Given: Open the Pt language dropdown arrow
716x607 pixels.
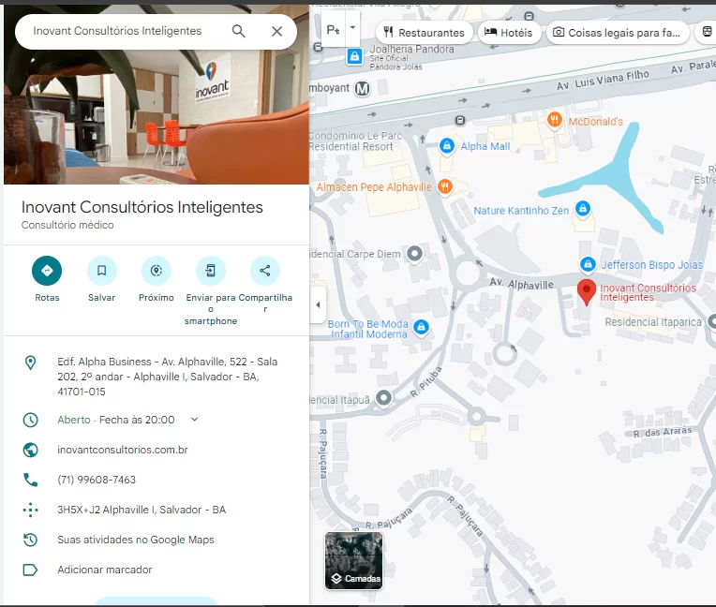Looking at the screenshot, I should click(x=352, y=28).
